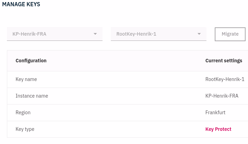Click the middle of the Key type row
Viewport: 248px width, 144px height.
click(127, 129)
